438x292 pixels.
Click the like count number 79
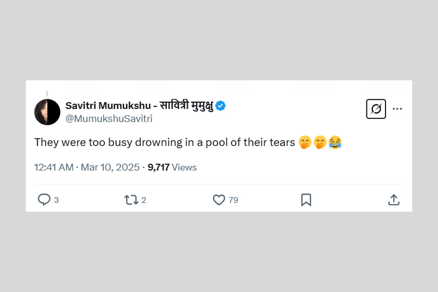point(233,200)
